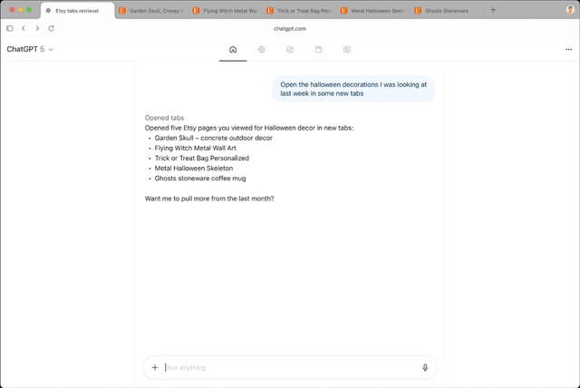Open the three-dot more options menu
This screenshot has width=580, height=388.
click(568, 50)
